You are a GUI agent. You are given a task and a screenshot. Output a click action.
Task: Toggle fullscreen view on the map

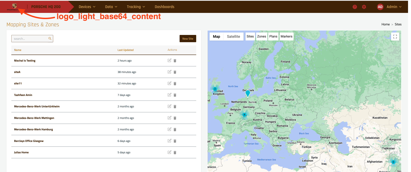pyautogui.click(x=395, y=37)
